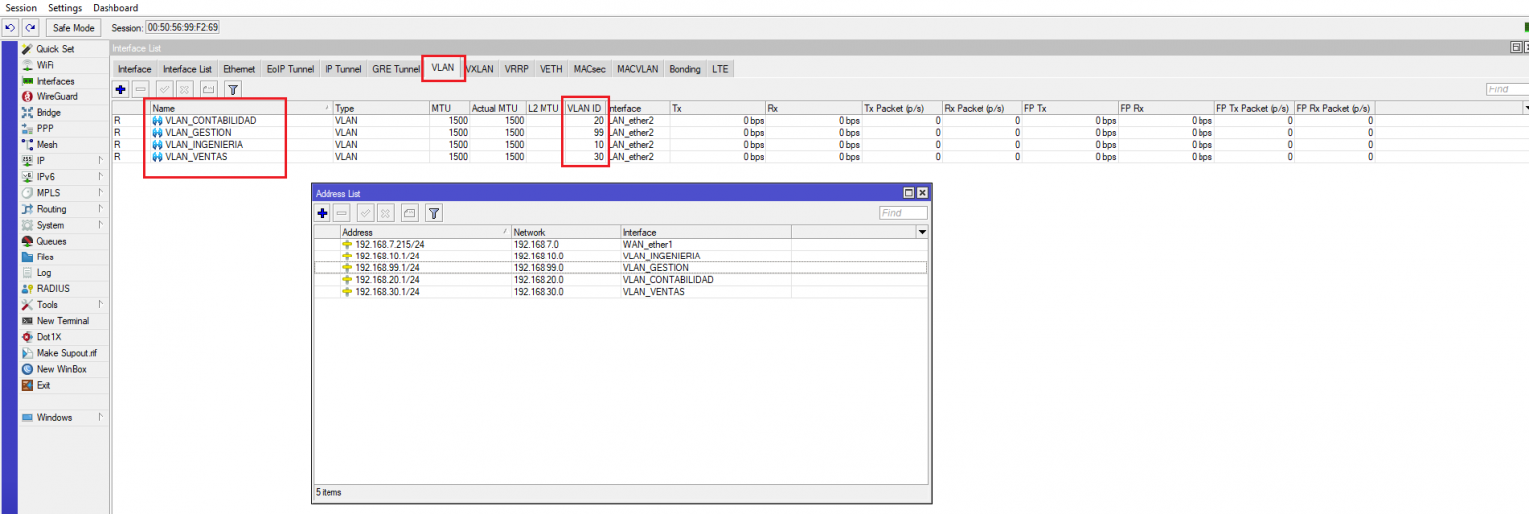Expand the Routing submenu
This screenshot has height=514, width=1529.
(100, 209)
